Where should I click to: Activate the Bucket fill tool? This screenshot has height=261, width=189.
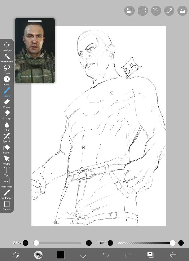click(7, 149)
